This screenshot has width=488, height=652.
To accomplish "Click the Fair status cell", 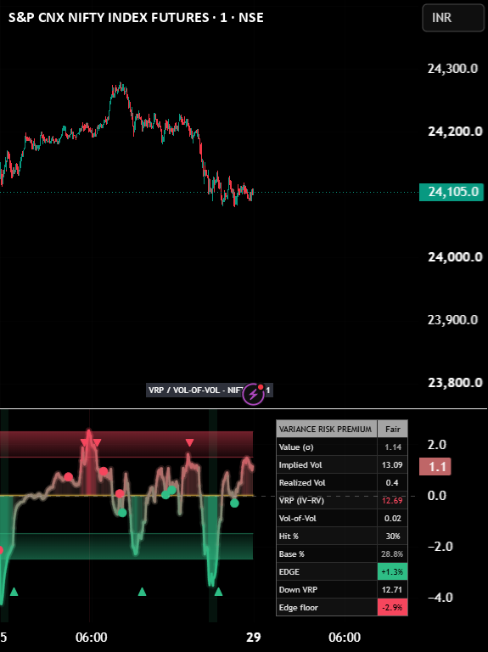I will pyautogui.click(x=392, y=429).
